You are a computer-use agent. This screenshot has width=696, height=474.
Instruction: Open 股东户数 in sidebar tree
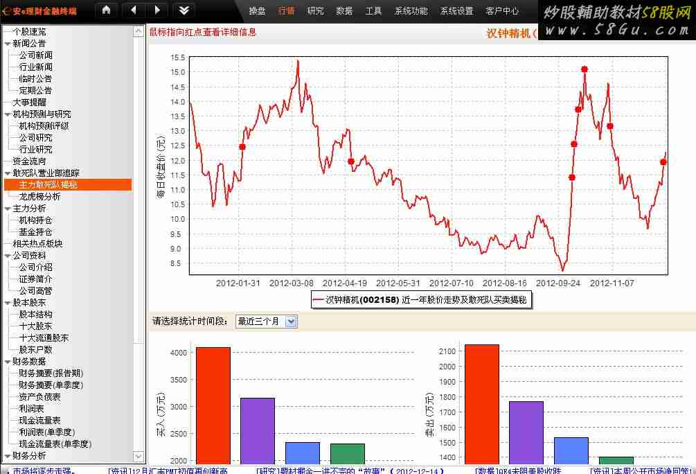point(35,350)
